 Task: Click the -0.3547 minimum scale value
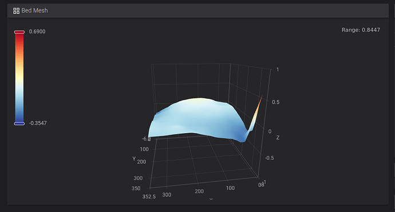[x=38, y=123]
